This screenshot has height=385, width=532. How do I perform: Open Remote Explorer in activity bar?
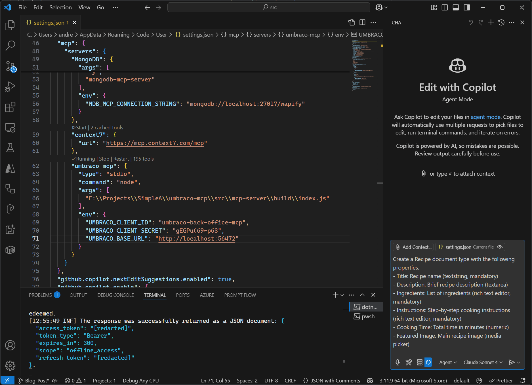coord(10,128)
